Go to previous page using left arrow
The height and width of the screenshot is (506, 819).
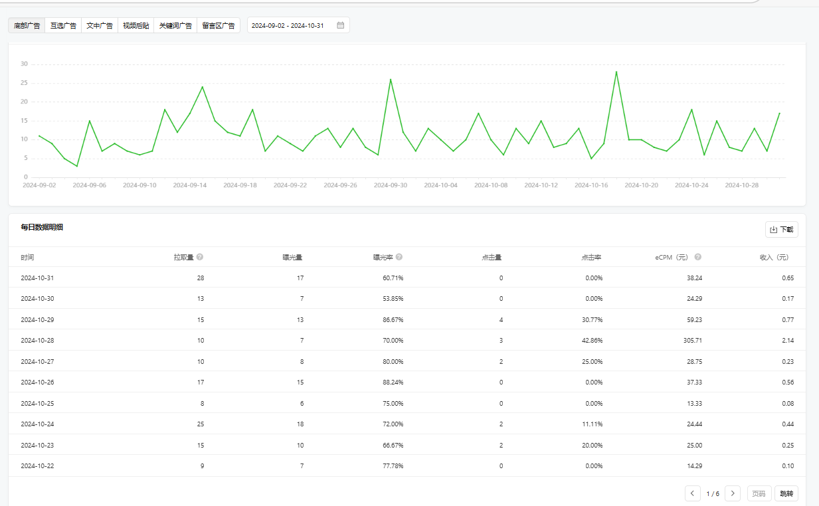[x=692, y=493]
